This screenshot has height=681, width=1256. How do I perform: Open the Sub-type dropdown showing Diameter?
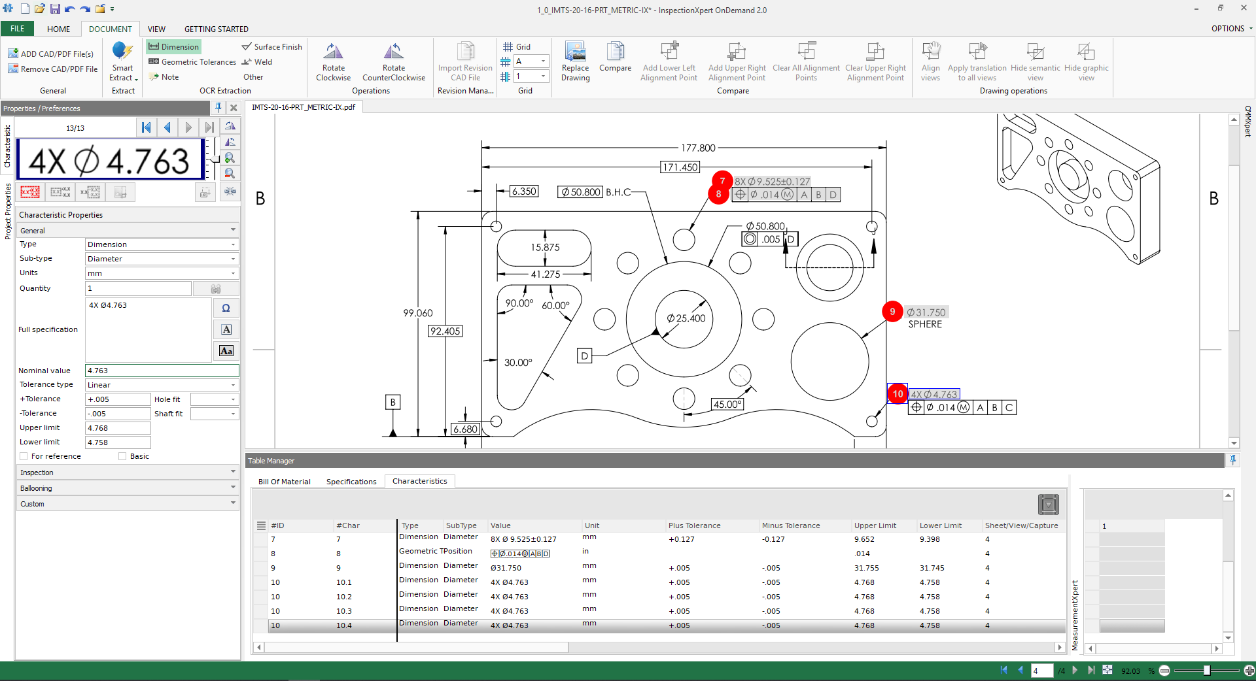point(232,259)
